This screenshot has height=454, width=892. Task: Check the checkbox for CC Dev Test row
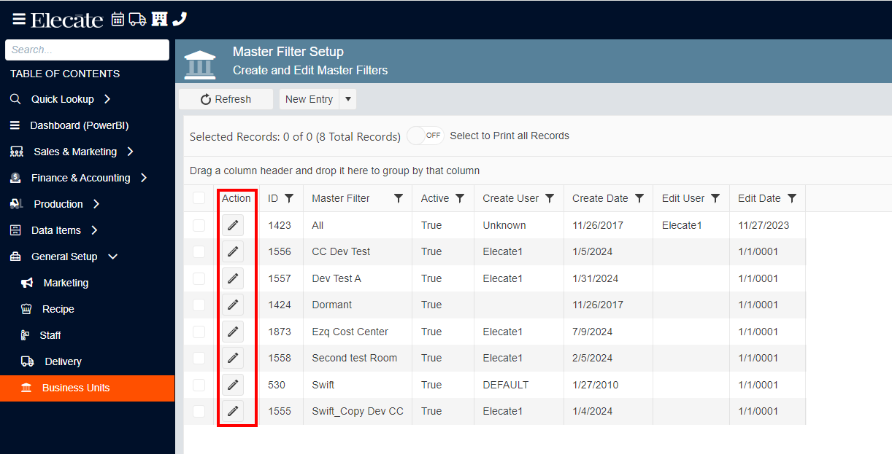[x=199, y=251]
